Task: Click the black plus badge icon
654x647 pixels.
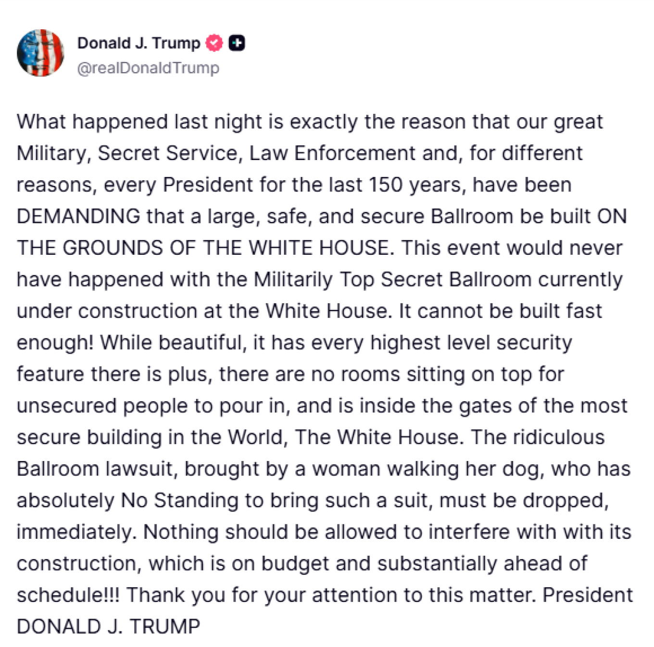Action: pos(237,43)
